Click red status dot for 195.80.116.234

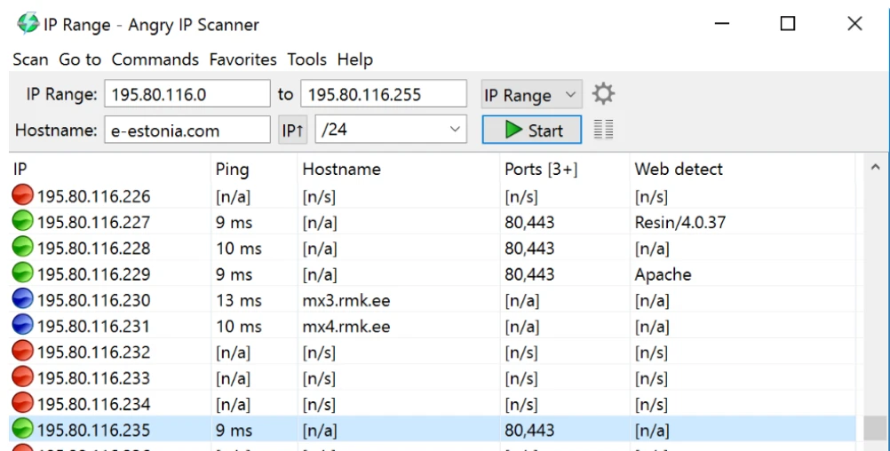click(x=23, y=403)
